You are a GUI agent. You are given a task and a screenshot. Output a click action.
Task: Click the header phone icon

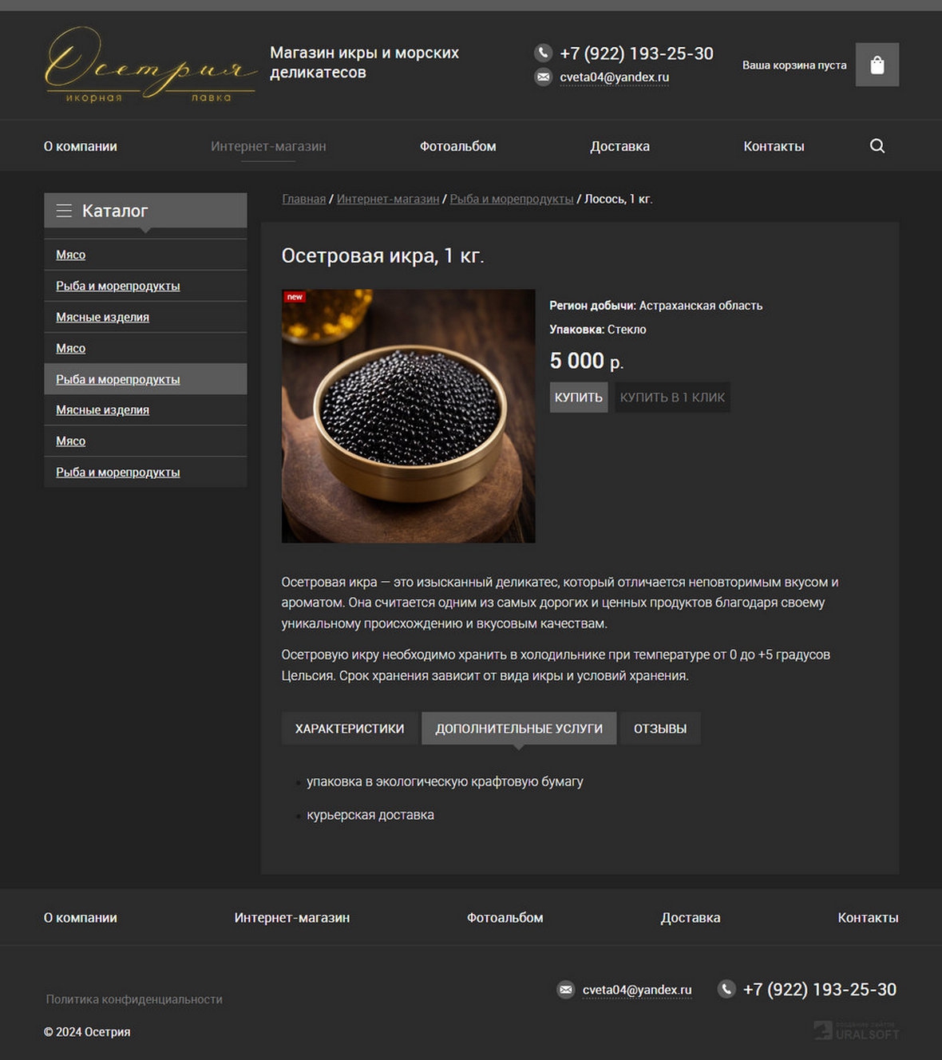coord(543,53)
